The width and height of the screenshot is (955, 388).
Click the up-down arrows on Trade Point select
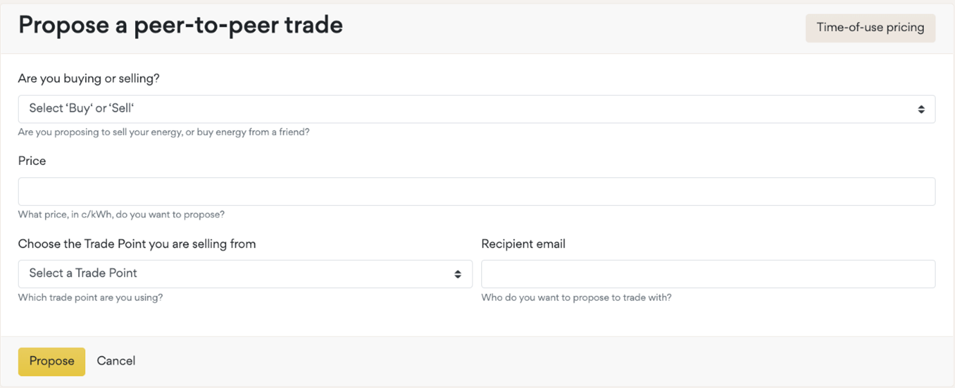tap(458, 274)
